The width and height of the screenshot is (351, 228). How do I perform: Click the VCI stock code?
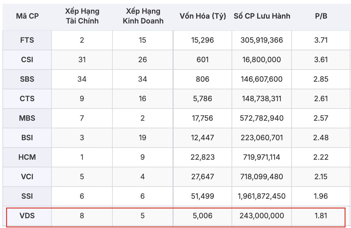pyautogui.click(x=27, y=176)
